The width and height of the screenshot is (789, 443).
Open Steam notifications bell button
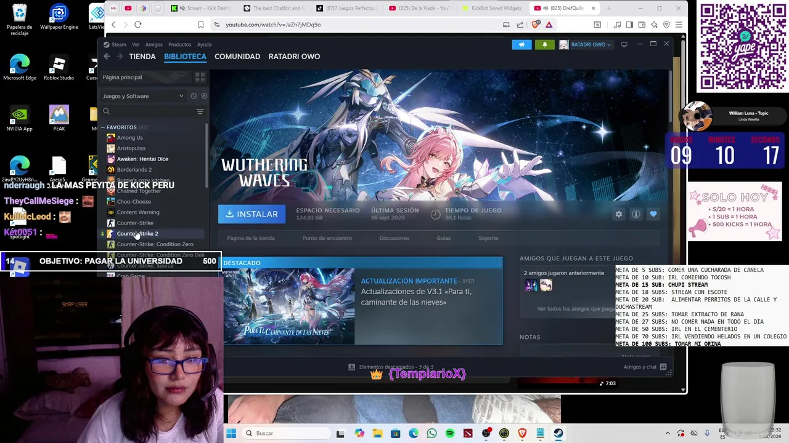pyautogui.click(x=544, y=44)
